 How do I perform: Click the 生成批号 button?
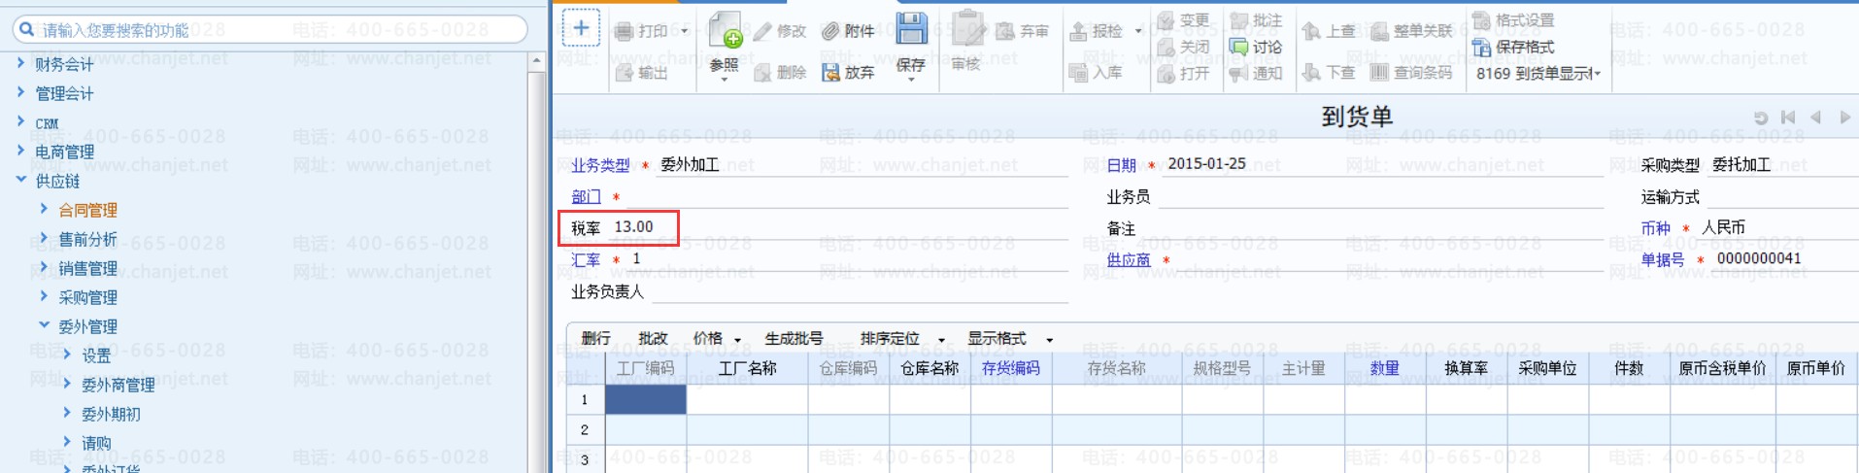click(794, 339)
